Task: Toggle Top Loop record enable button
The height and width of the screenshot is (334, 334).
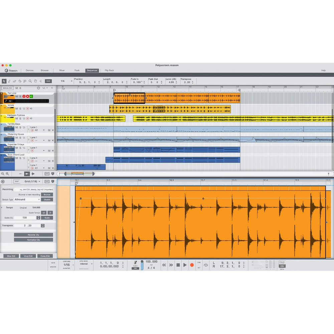Action: (28, 97)
